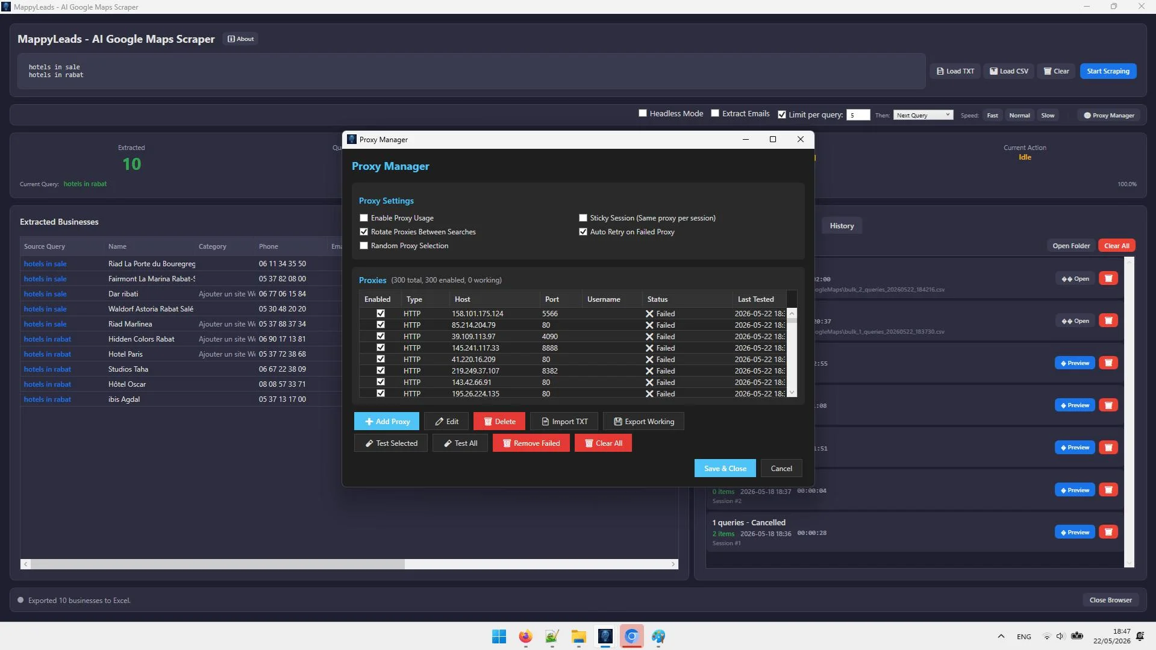Toggle Extract Emails checkbox
This screenshot has width=1156, height=650.
pos(715,113)
